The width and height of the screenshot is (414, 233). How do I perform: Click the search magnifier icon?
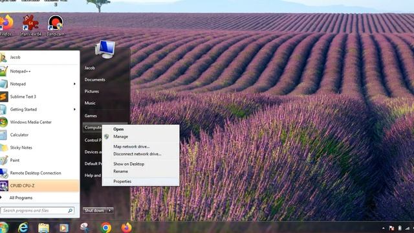pyautogui.click(x=71, y=210)
